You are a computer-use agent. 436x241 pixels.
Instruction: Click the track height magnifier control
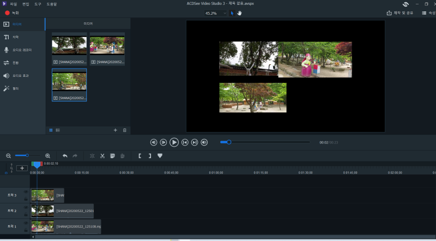tap(11, 168)
